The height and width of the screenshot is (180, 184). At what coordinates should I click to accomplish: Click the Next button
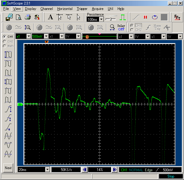[x=8, y=168]
